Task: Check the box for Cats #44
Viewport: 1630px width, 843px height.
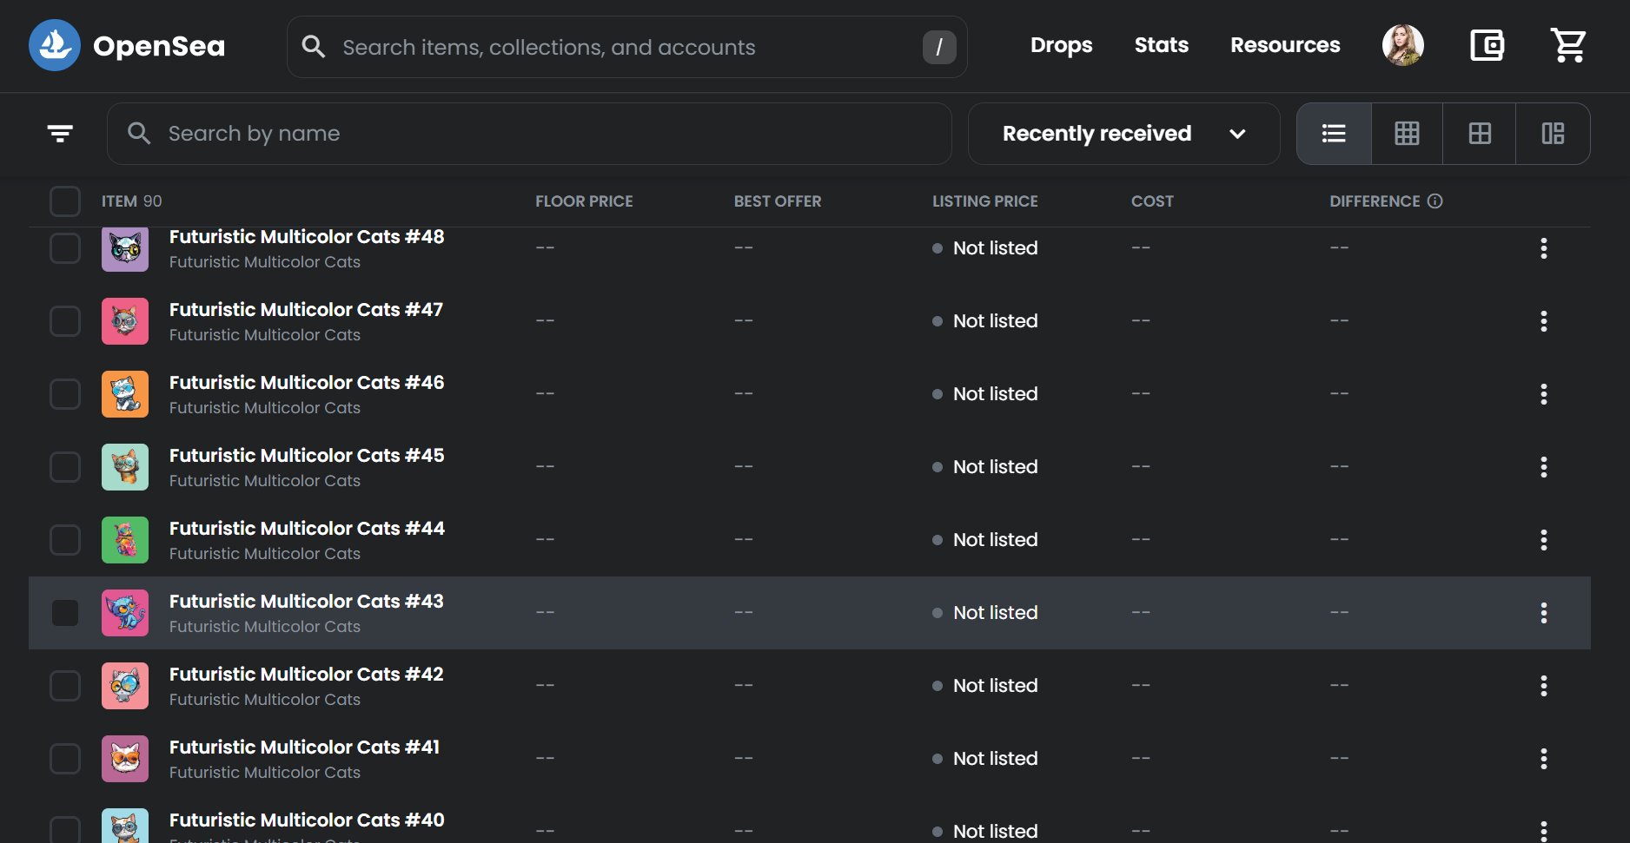Action: (x=65, y=540)
